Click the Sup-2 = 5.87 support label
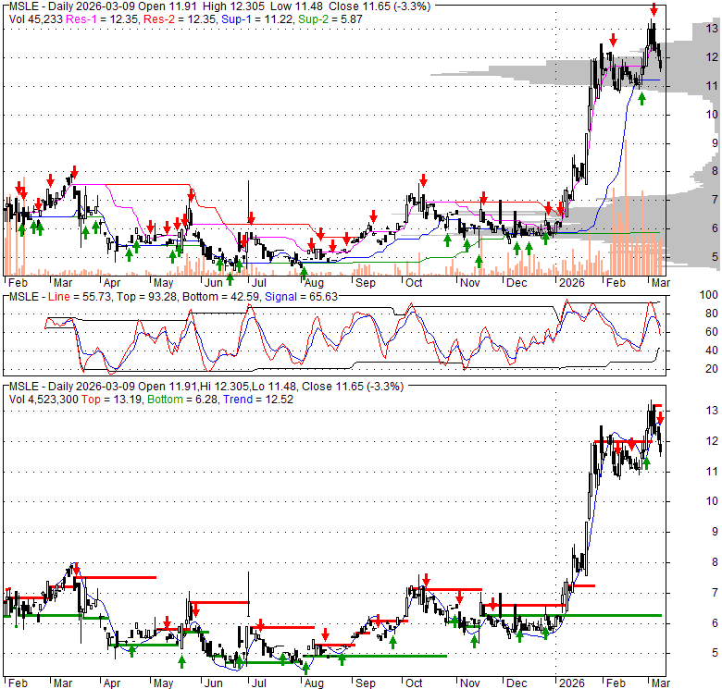This screenshot has height=689, width=722. 330,19
